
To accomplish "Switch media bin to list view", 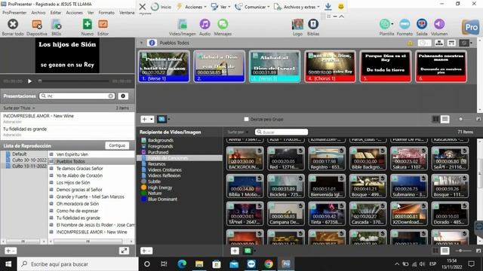I will click(x=445, y=251).
